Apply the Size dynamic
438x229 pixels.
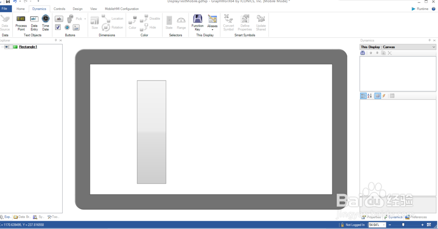pyautogui.click(x=95, y=23)
